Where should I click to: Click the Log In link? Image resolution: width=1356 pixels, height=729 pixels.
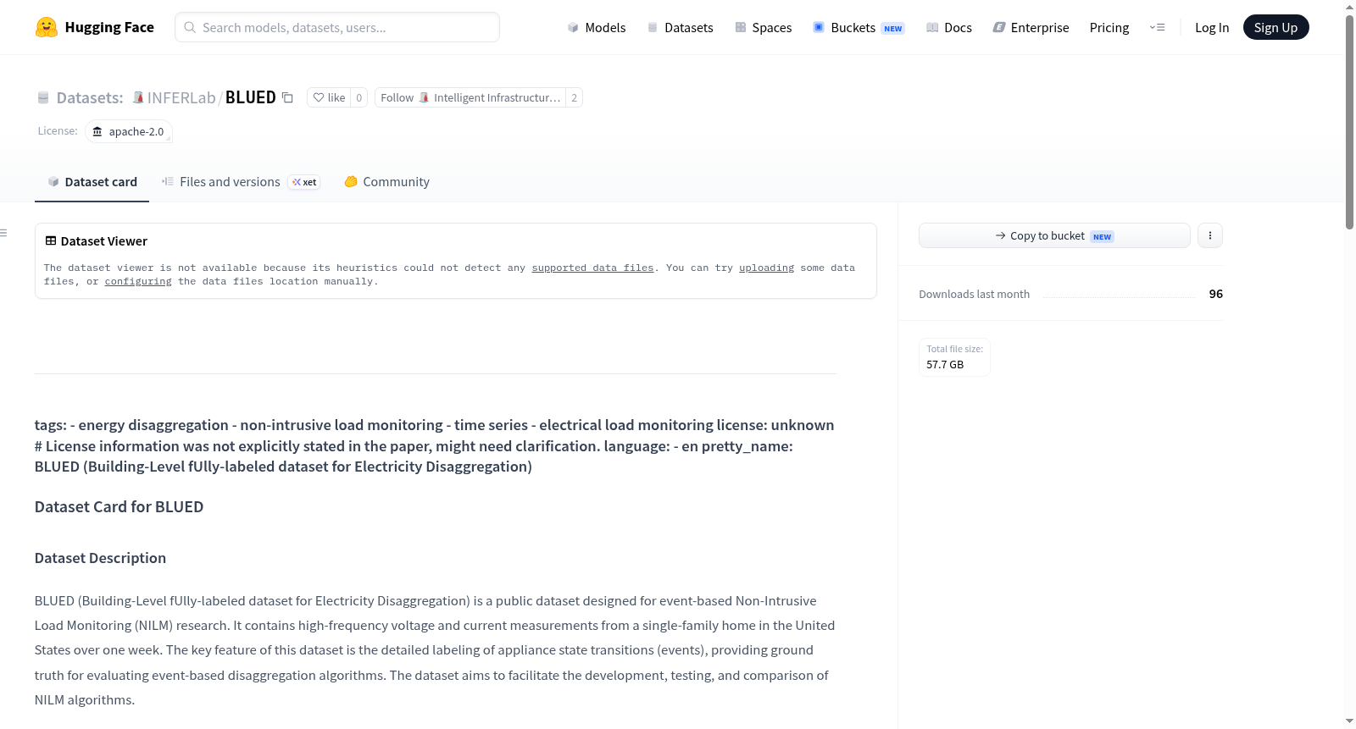1212,27
